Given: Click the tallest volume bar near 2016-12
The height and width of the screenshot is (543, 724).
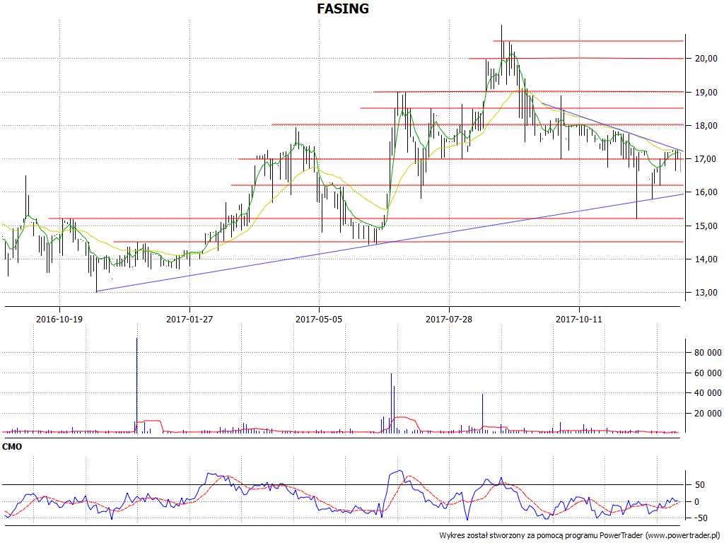Looking at the screenshot, I should [136, 385].
